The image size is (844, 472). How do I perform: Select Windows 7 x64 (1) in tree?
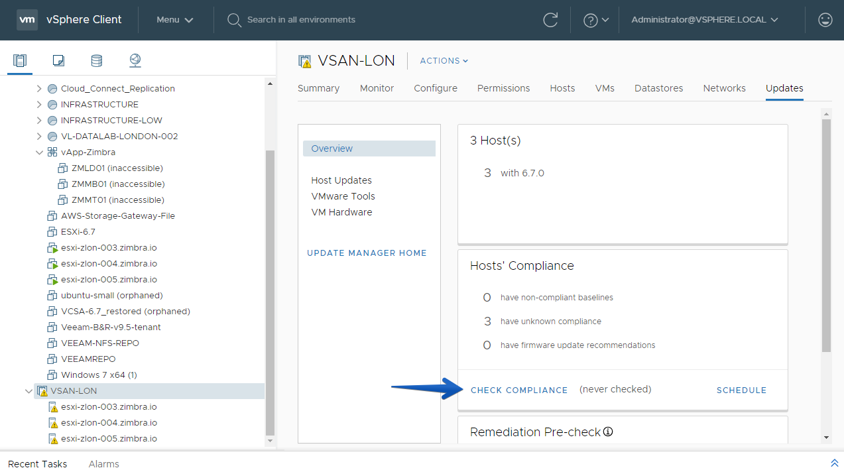[x=99, y=375]
